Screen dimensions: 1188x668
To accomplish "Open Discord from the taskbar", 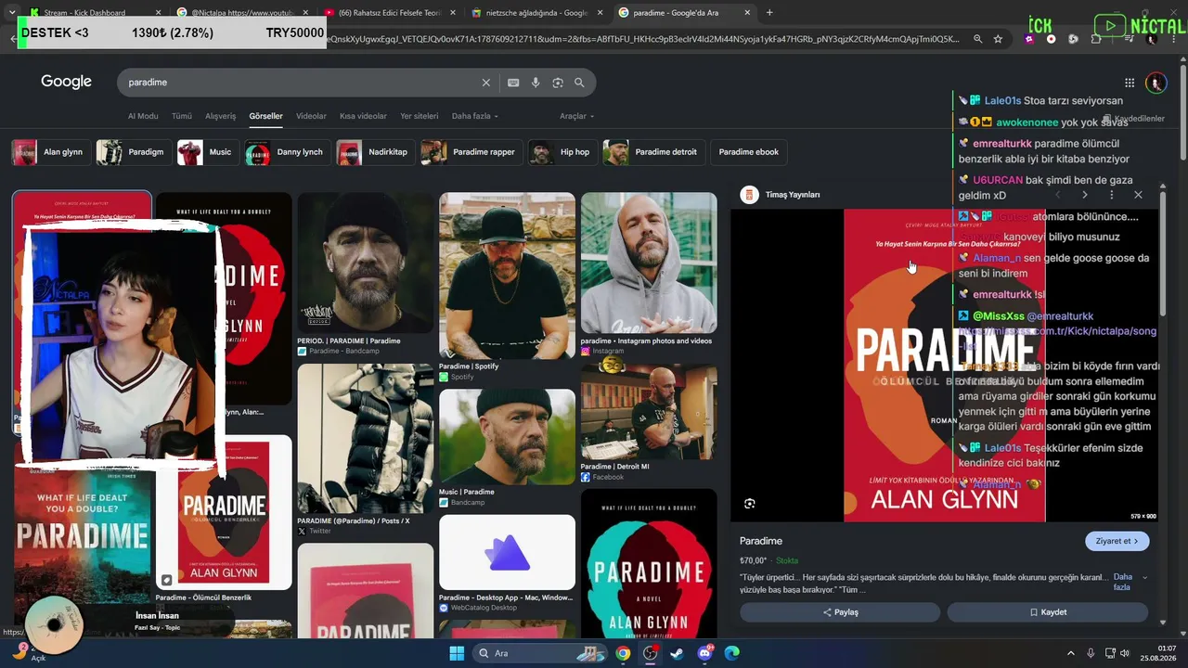I will (x=704, y=653).
